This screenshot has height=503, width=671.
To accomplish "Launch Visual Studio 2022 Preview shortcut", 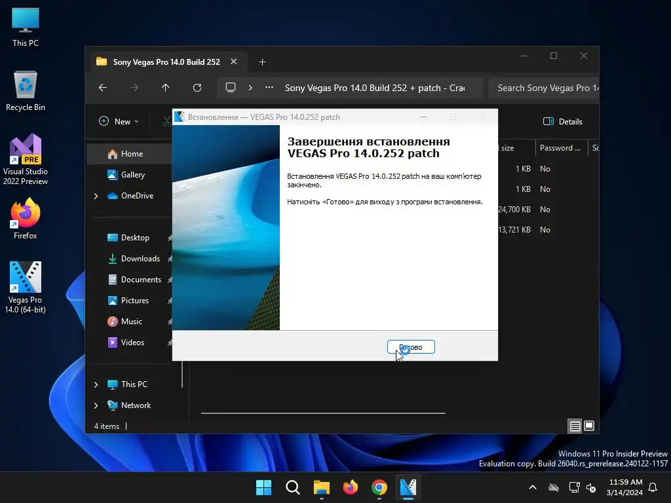I will (x=26, y=159).
